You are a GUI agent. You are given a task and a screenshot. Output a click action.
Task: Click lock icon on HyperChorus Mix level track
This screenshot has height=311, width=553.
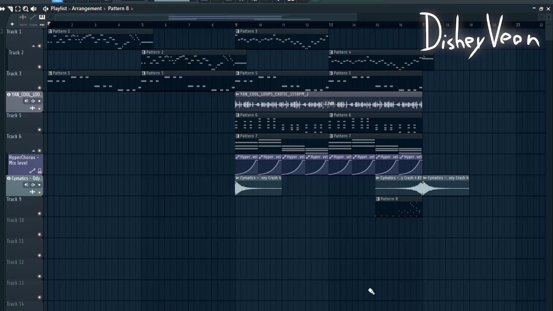click(40, 171)
